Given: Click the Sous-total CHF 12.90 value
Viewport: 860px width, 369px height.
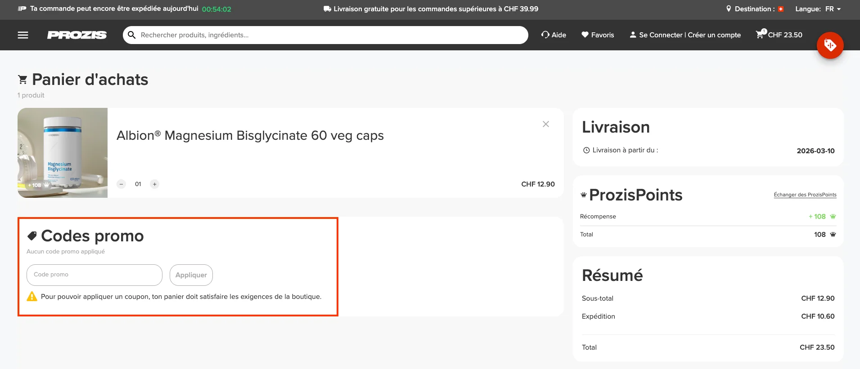Looking at the screenshot, I should click(818, 298).
